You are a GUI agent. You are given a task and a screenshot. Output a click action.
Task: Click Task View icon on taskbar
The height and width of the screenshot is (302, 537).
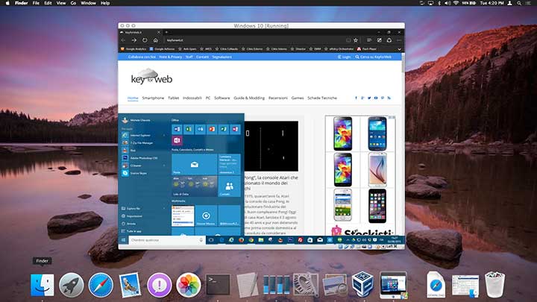(211, 240)
